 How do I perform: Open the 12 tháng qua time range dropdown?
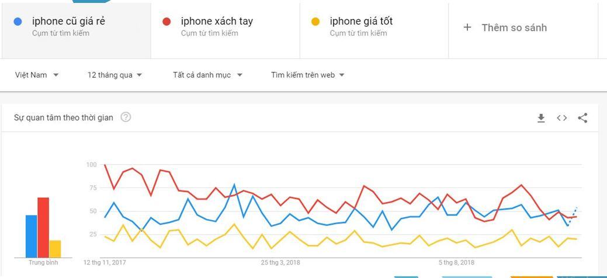[x=115, y=75]
